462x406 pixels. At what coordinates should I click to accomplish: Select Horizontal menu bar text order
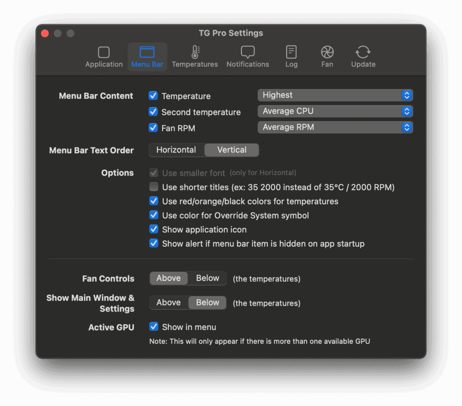pyautogui.click(x=176, y=150)
